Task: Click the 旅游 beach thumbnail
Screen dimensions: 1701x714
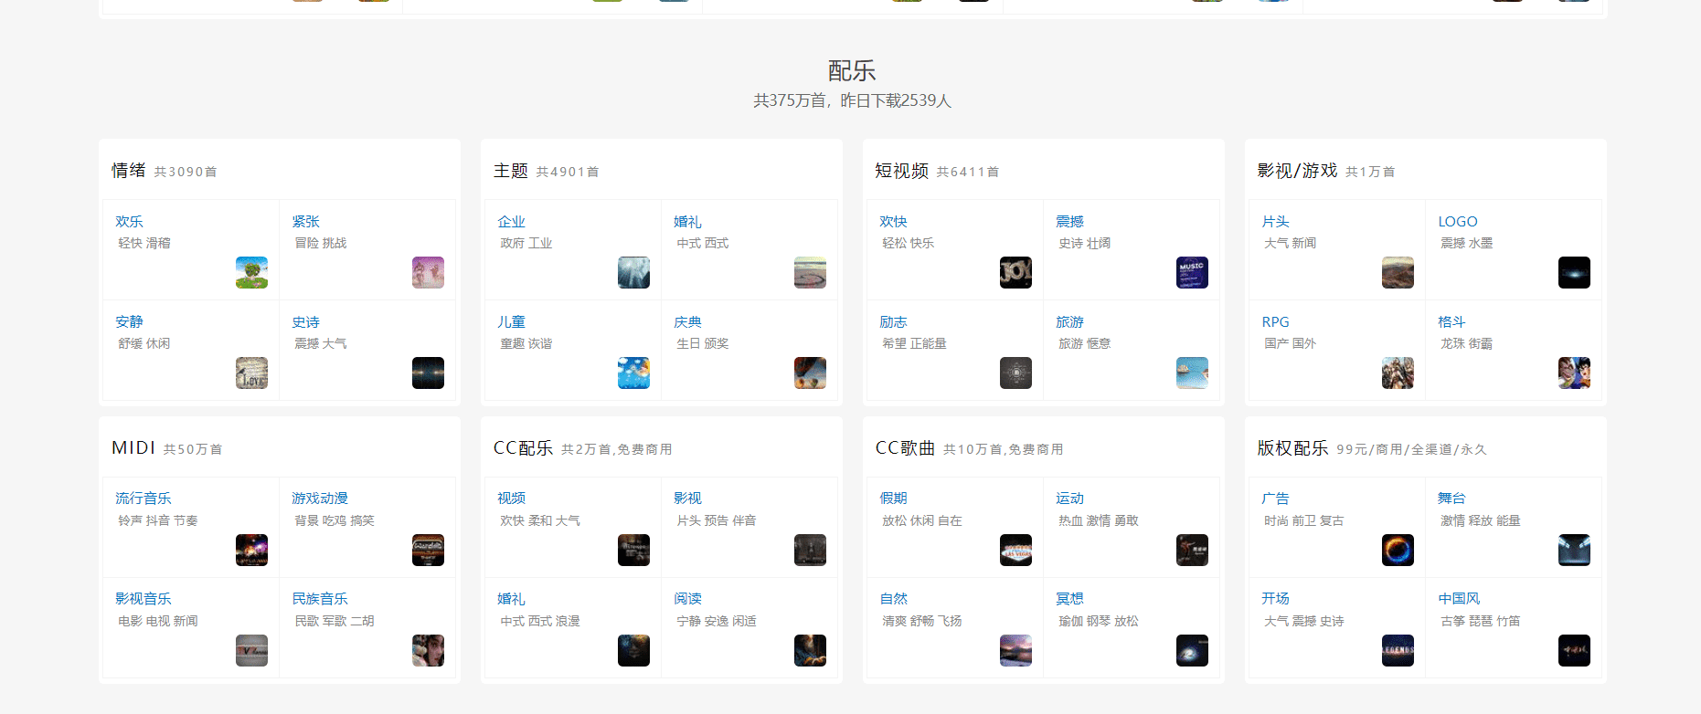Action: click(1192, 373)
